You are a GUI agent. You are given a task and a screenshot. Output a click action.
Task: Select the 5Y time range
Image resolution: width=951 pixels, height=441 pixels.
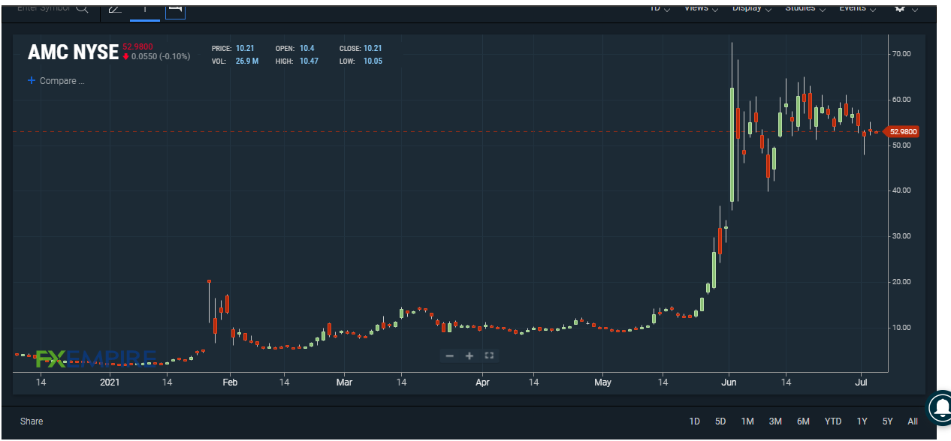888,421
